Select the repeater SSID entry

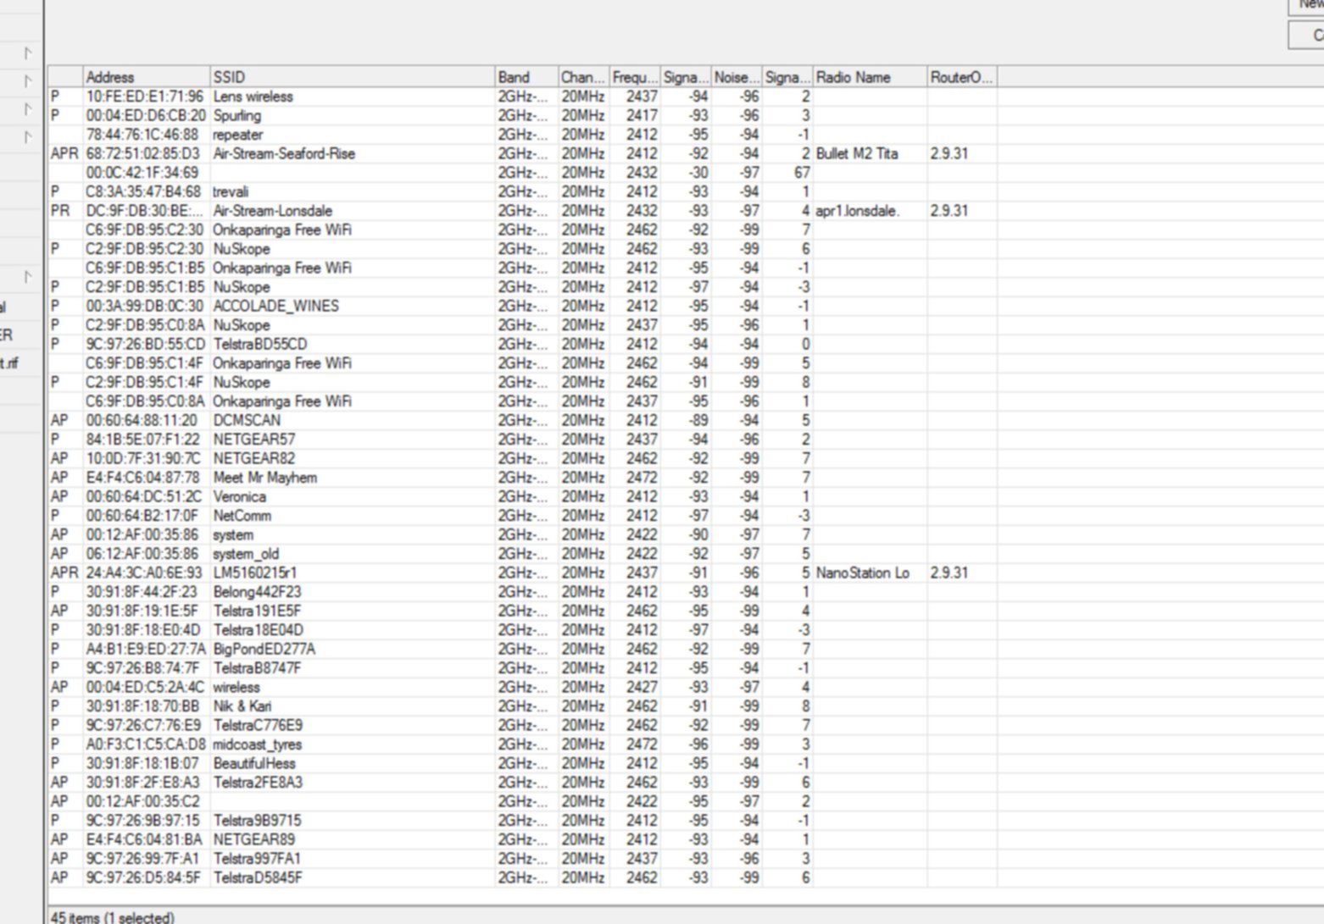coord(237,135)
